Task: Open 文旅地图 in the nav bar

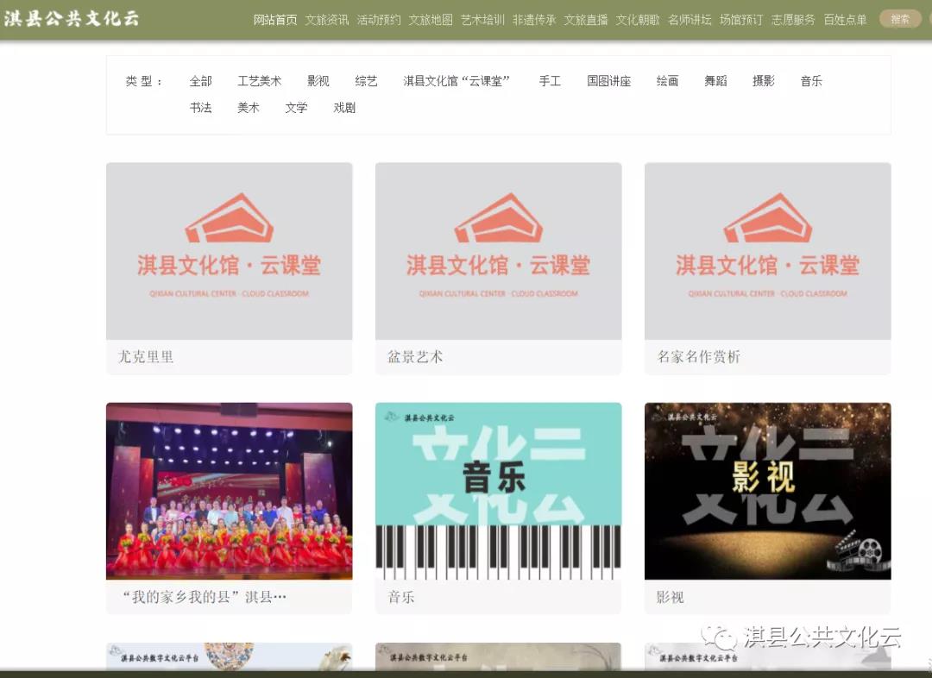Action: pos(431,20)
